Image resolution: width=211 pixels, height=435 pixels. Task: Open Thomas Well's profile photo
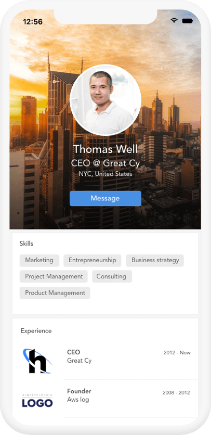click(x=105, y=100)
